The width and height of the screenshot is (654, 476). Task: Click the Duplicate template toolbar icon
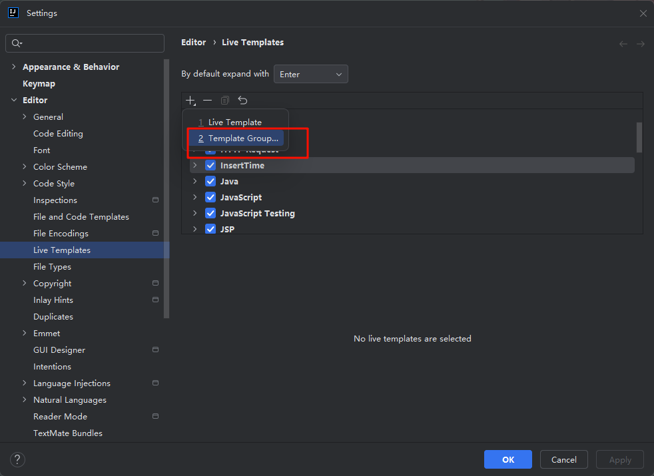pyautogui.click(x=225, y=101)
